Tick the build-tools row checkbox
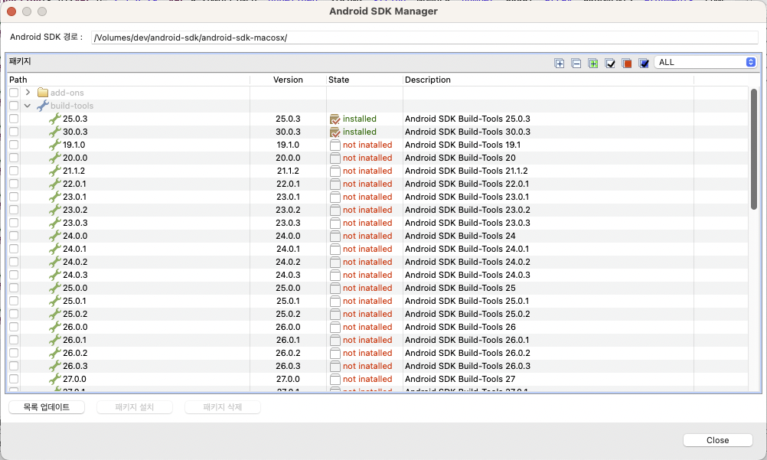 14,106
